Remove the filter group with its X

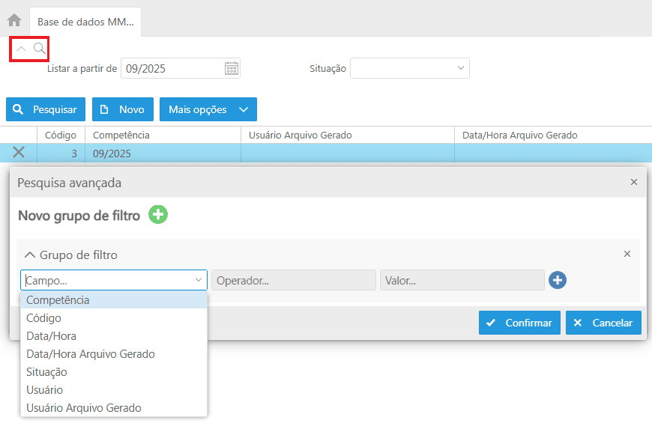coord(627,254)
